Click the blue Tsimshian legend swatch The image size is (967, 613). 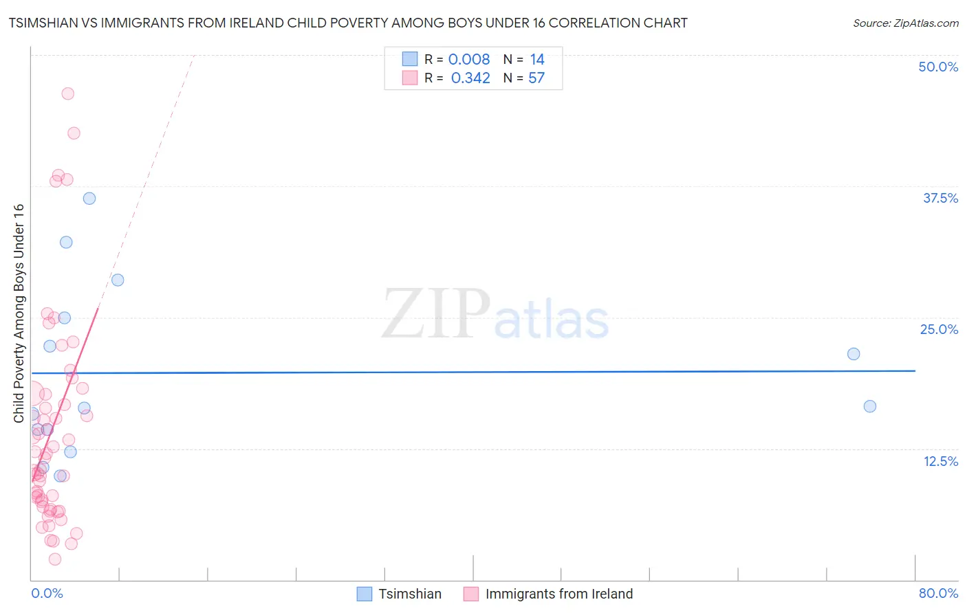point(365,594)
